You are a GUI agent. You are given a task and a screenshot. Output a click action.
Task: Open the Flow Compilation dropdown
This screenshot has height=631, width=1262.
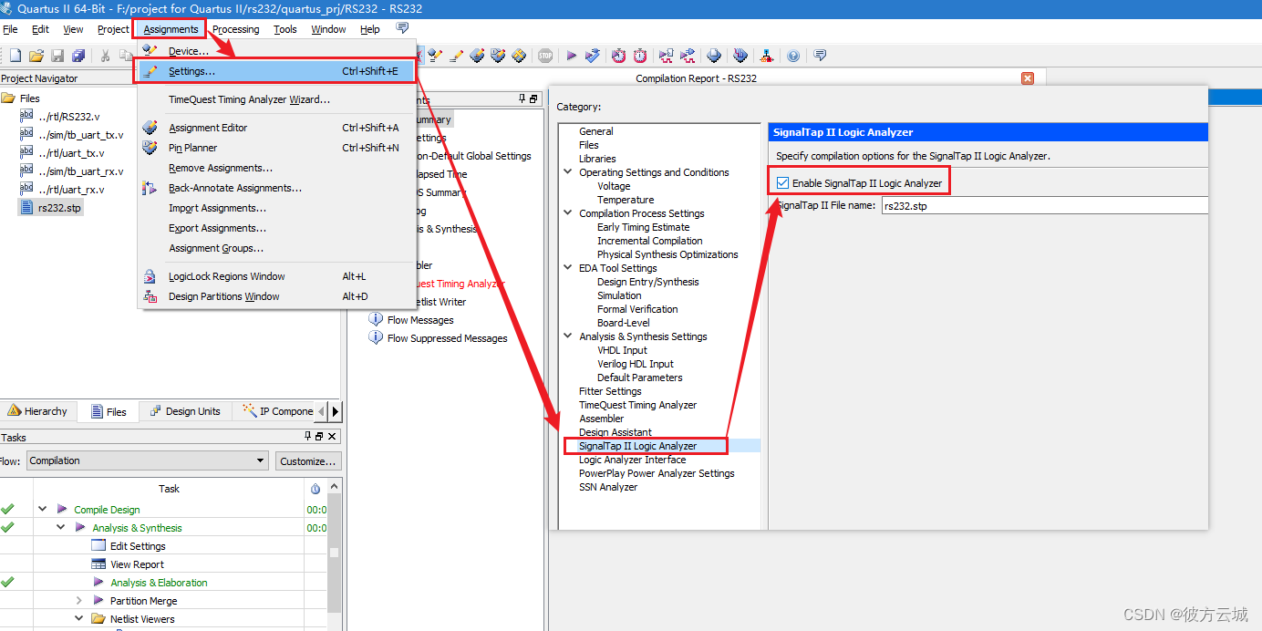(x=147, y=460)
